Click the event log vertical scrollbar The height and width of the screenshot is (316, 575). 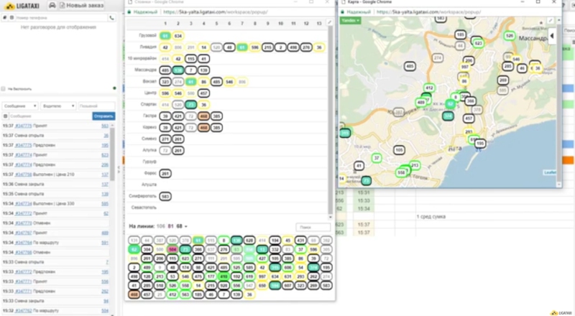[x=112, y=154]
